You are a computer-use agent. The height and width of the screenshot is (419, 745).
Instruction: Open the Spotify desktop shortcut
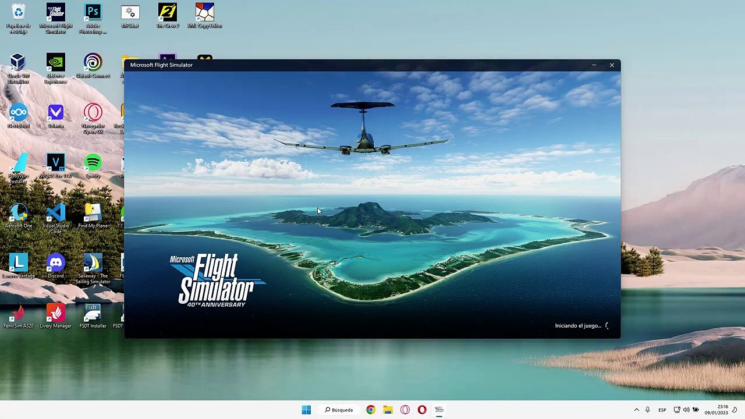coord(93,166)
